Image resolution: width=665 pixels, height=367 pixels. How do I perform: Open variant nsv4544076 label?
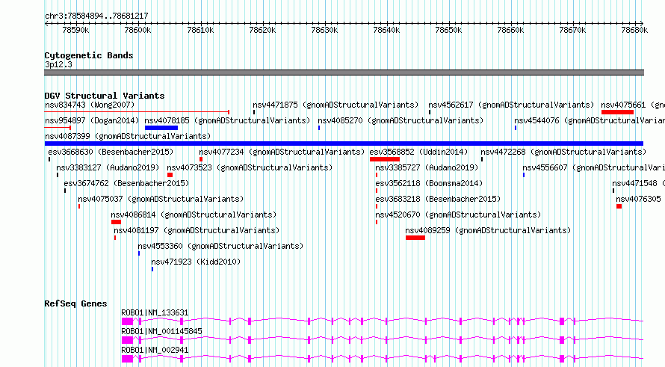tap(590, 120)
